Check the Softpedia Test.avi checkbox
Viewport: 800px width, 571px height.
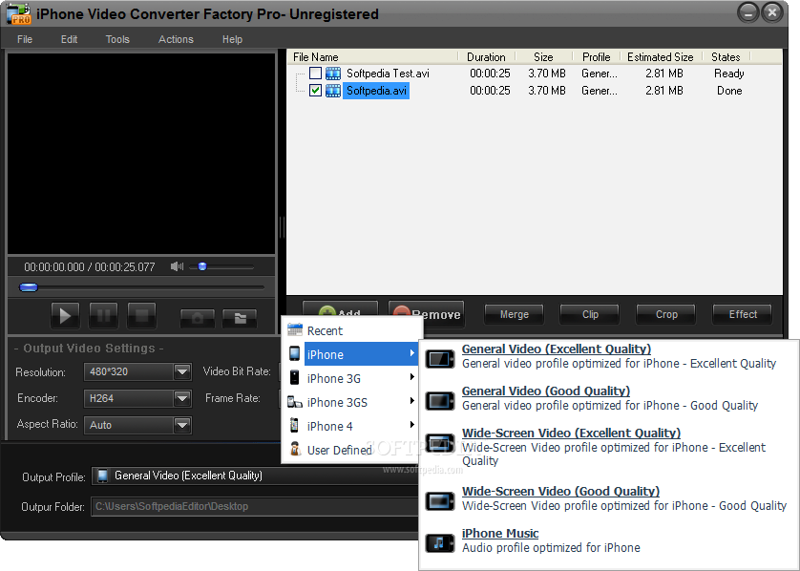(x=315, y=74)
